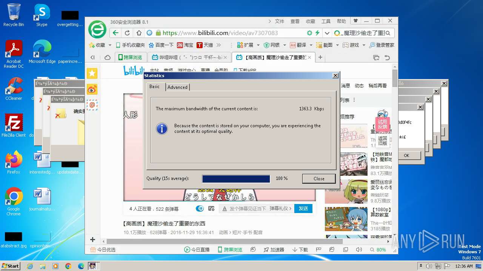Open 天猫 bookmark
The height and width of the screenshot is (271, 483).
205,45
